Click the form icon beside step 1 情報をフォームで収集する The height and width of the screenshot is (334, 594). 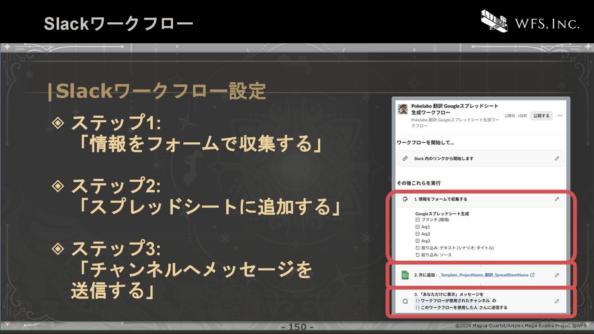pos(405,199)
